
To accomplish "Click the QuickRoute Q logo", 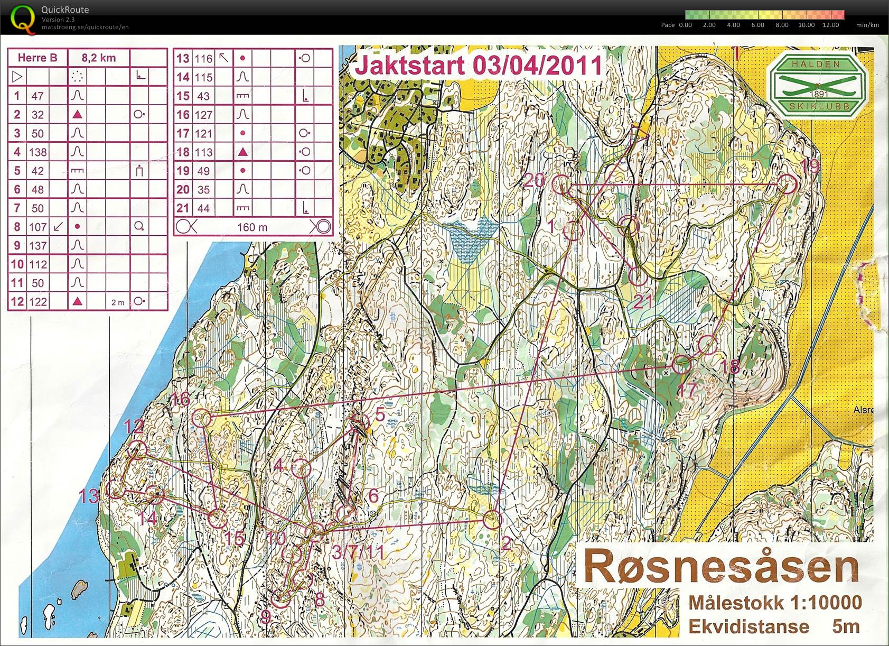I will 23,19.
